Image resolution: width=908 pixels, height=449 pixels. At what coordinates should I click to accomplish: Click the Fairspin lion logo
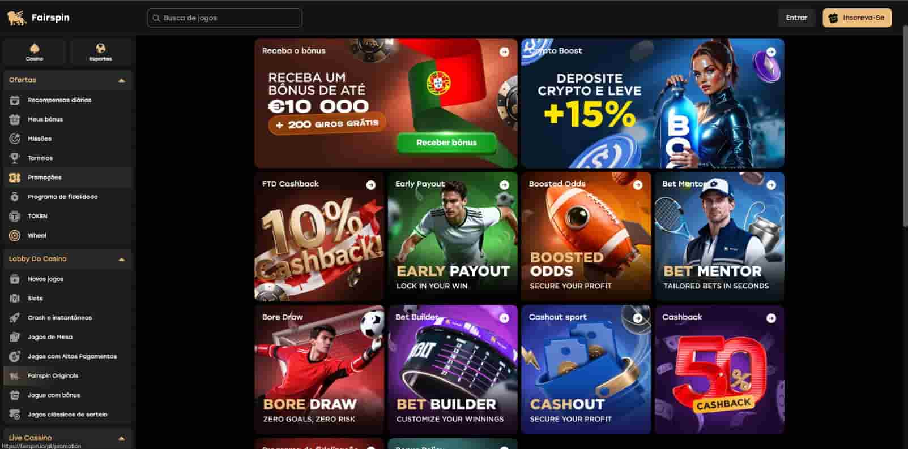16,18
